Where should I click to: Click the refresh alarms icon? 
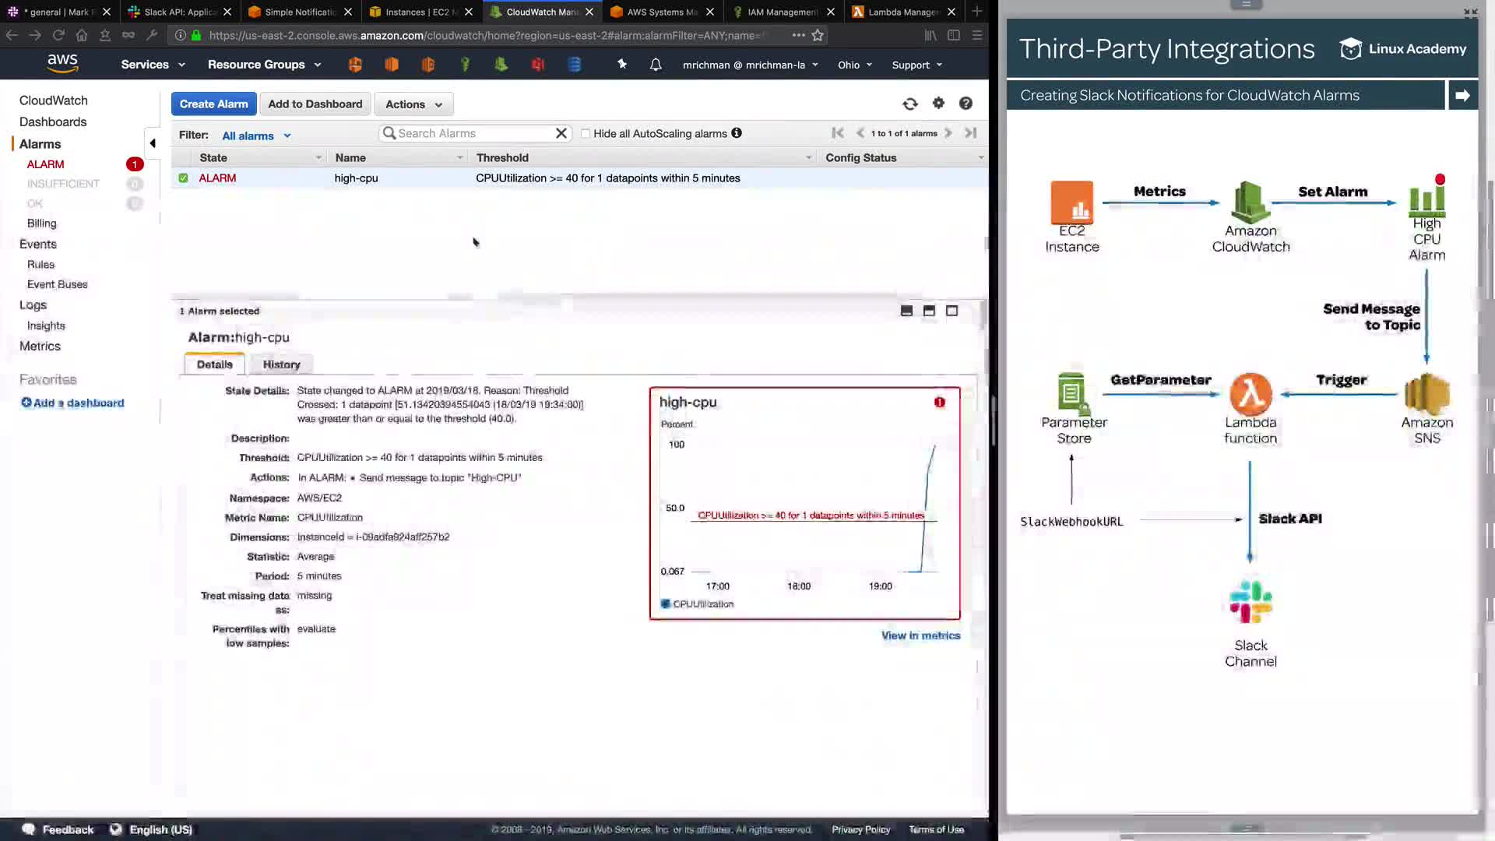click(x=910, y=104)
